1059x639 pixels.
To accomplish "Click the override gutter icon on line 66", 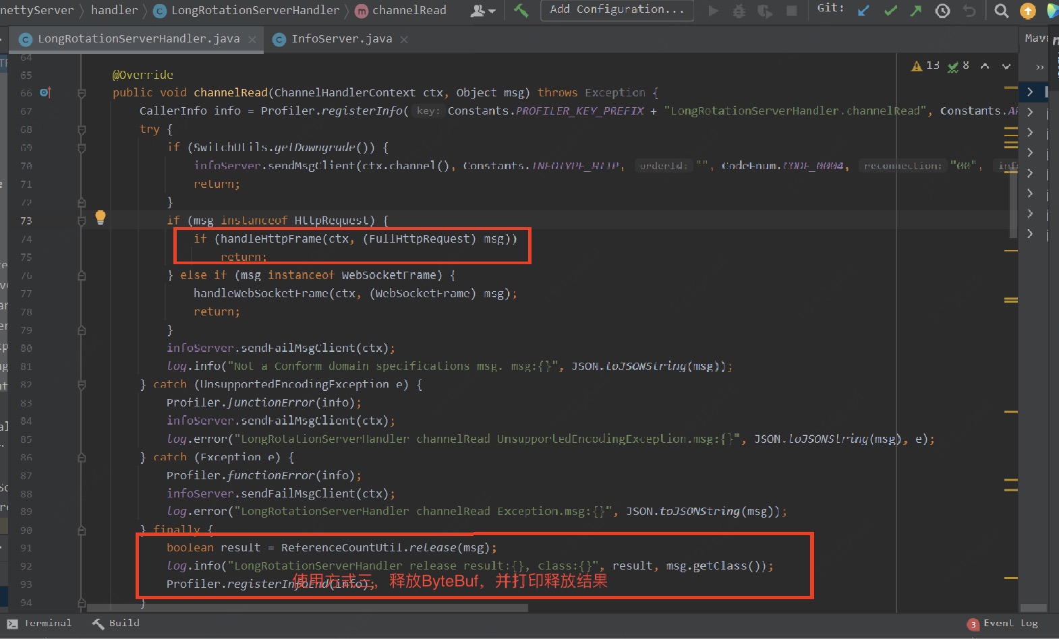I will [45, 92].
